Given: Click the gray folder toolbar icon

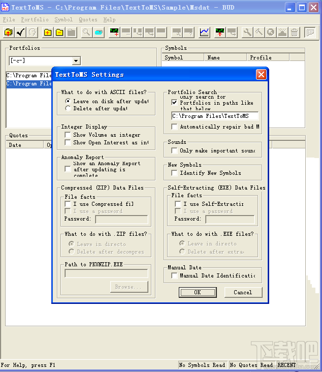Looking at the screenshot, I should tap(72, 32).
